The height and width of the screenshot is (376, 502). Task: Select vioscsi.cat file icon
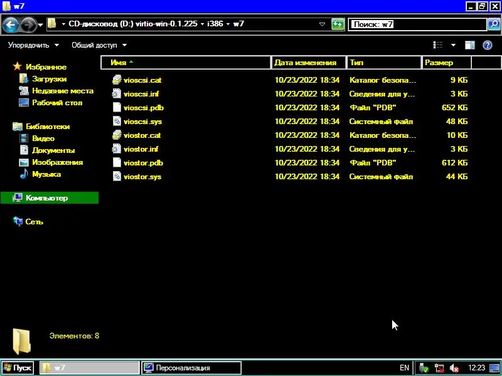point(117,80)
